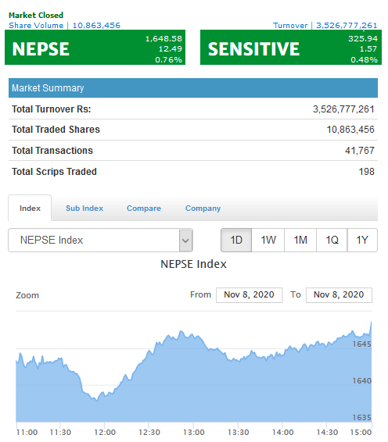This screenshot has width=388, height=442.
Task: Show the 1Y chart range
Action: 362,241
